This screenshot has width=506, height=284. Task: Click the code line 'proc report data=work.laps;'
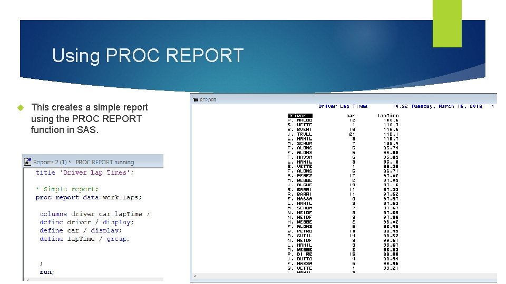pos(89,197)
